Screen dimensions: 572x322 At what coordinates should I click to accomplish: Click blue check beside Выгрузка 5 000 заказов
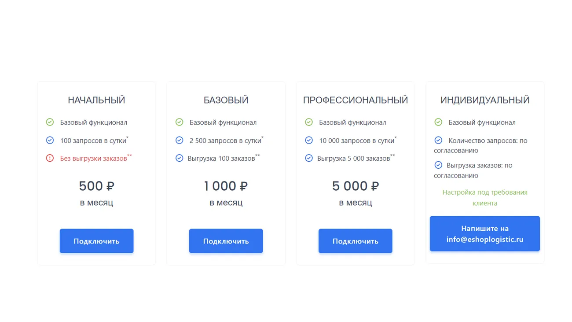pos(309,158)
